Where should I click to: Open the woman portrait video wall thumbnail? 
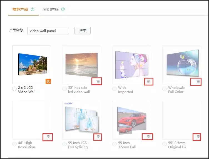click(132, 65)
